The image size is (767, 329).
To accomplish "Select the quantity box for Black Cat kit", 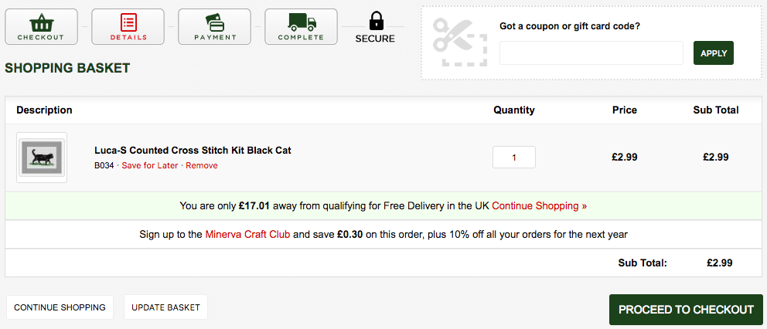I will pyautogui.click(x=513, y=158).
